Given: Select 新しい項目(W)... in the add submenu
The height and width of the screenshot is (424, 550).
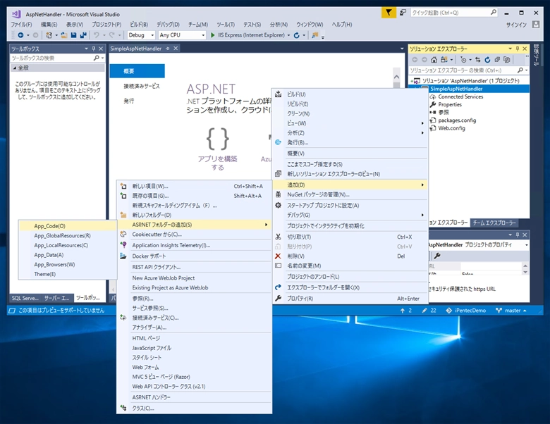Looking at the screenshot, I should pos(195,186).
